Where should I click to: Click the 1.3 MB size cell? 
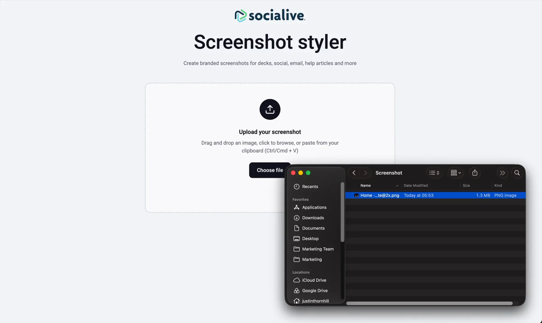[x=483, y=195]
